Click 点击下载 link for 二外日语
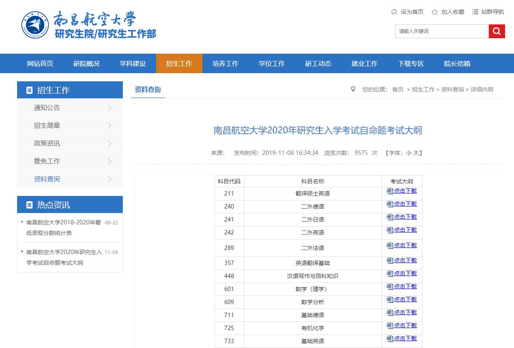The height and width of the screenshot is (348, 514). (x=405, y=217)
